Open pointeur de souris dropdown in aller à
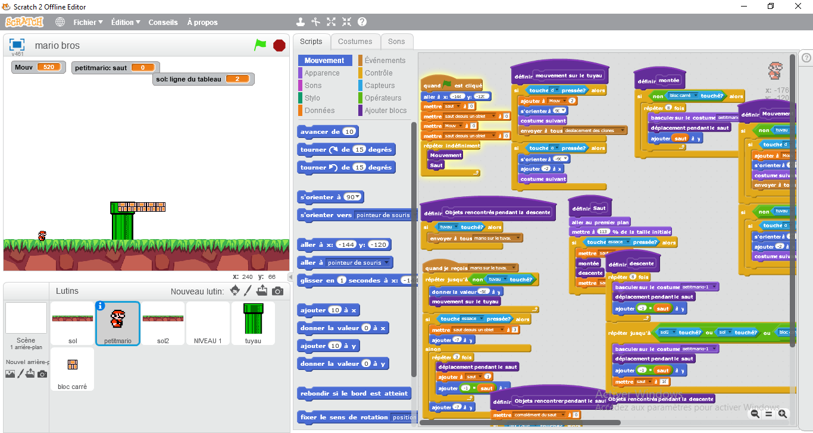 coord(359,263)
